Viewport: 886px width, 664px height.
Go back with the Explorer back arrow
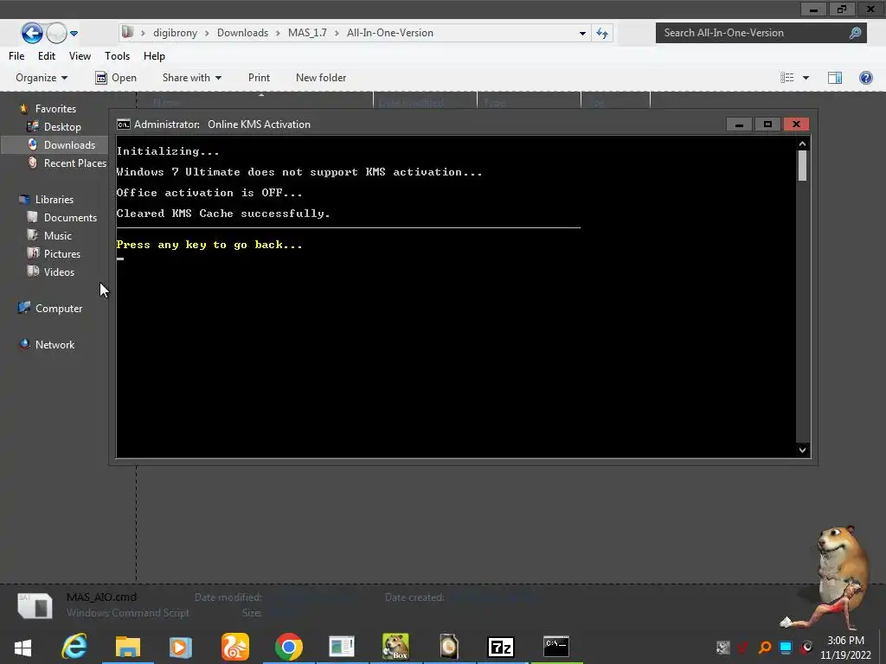coord(32,33)
